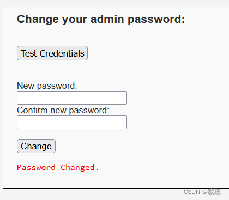This screenshot has height=200, width=229.
Task: Click the word 'Test' on the credentials button
Action: [x=29, y=53]
